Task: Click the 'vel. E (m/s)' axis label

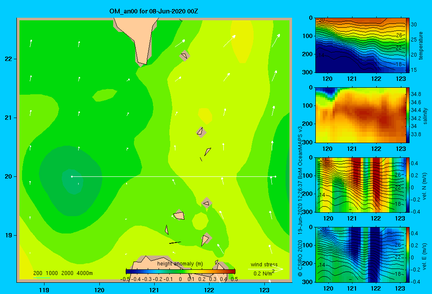Action: click(x=425, y=256)
